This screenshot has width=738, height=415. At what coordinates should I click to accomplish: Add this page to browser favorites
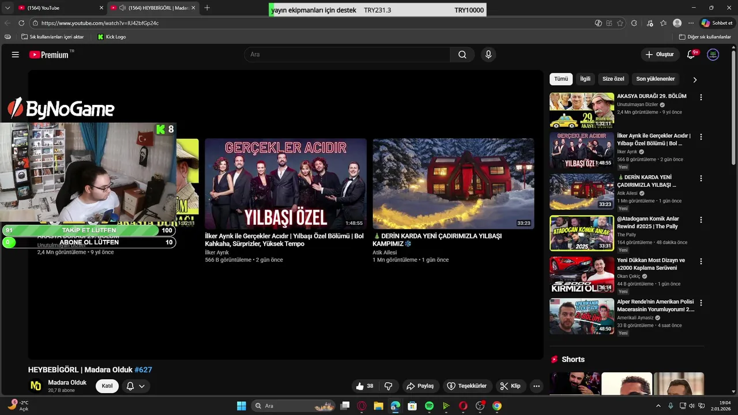point(620,23)
